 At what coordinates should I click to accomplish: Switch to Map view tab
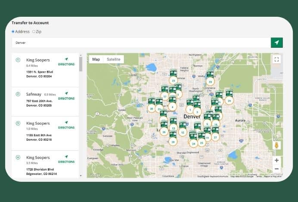click(96, 59)
